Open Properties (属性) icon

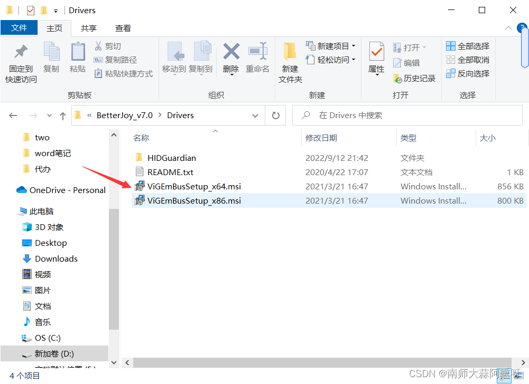tap(376, 52)
